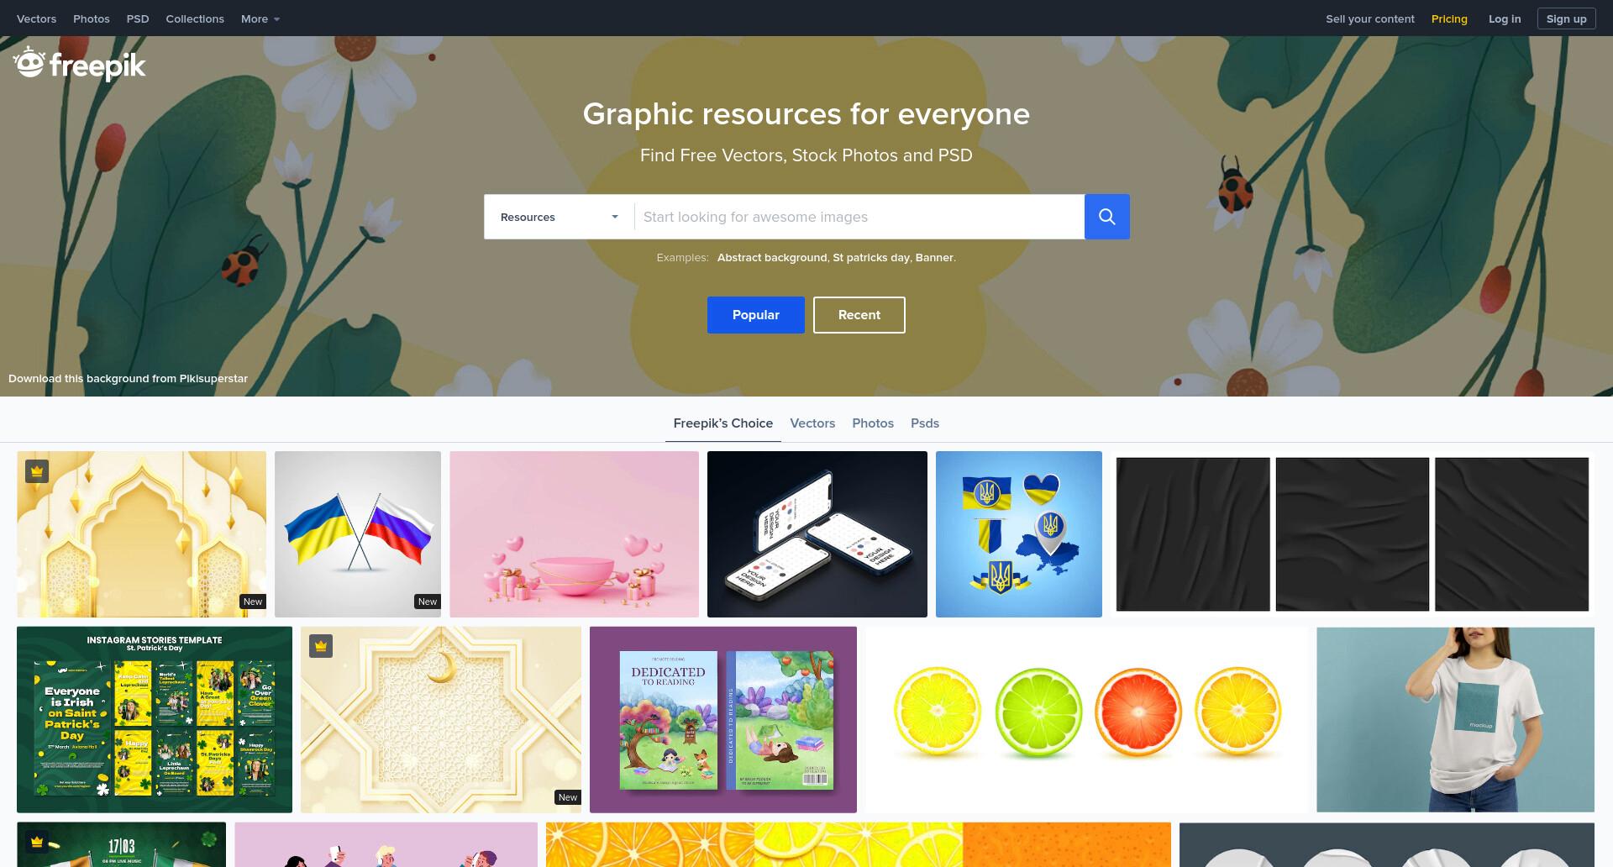Click the Log in link
The image size is (1613, 867).
[1505, 18]
